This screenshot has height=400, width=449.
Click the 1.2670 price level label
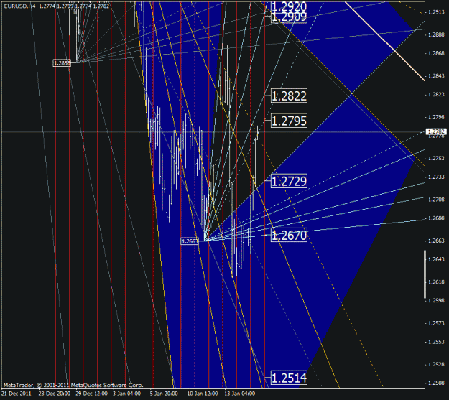click(289, 235)
